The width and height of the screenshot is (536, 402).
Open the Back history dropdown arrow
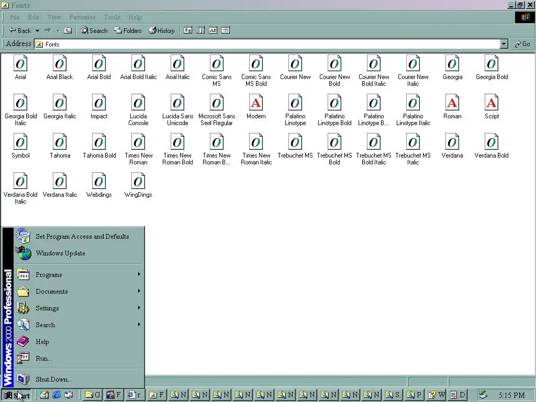pos(37,31)
